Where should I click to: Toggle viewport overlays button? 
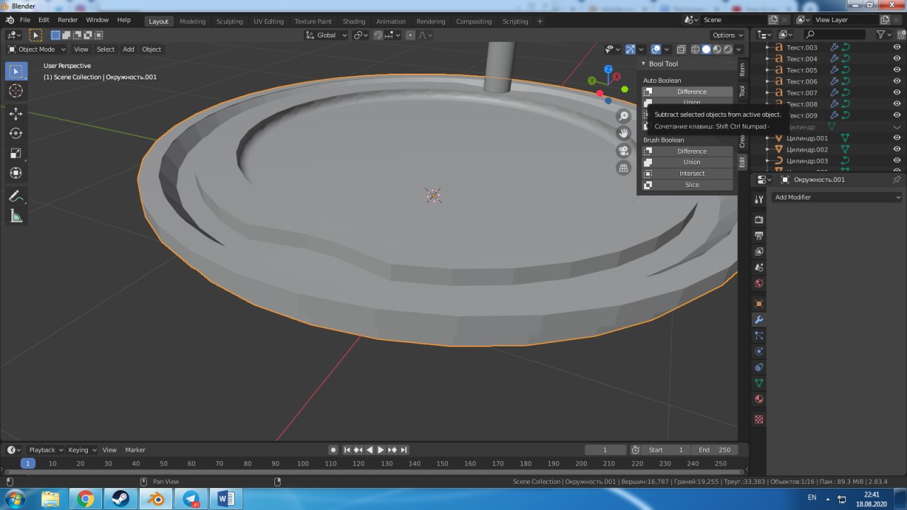(x=656, y=50)
